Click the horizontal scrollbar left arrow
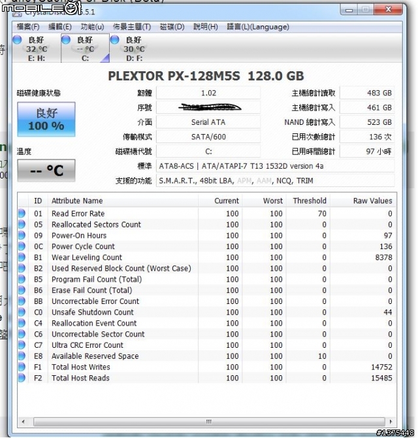The image size is (418, 438). click(x=23, y=422)
